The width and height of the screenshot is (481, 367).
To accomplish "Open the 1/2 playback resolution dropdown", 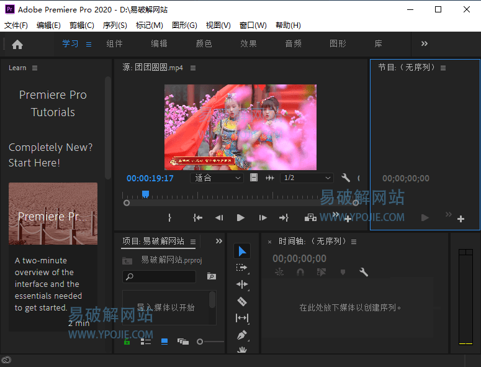I will pos(307,178).
